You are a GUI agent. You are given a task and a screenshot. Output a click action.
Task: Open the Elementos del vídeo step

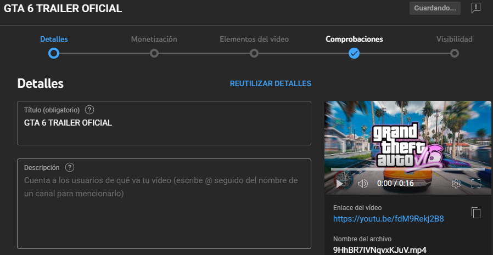[x=254, y=39]
